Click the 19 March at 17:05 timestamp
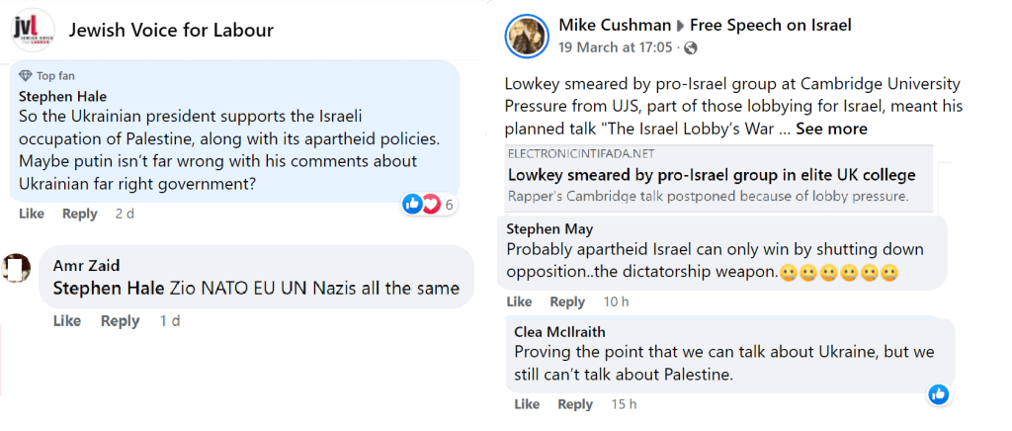Viewport: 1012px width, 431px height. [615, 47]
